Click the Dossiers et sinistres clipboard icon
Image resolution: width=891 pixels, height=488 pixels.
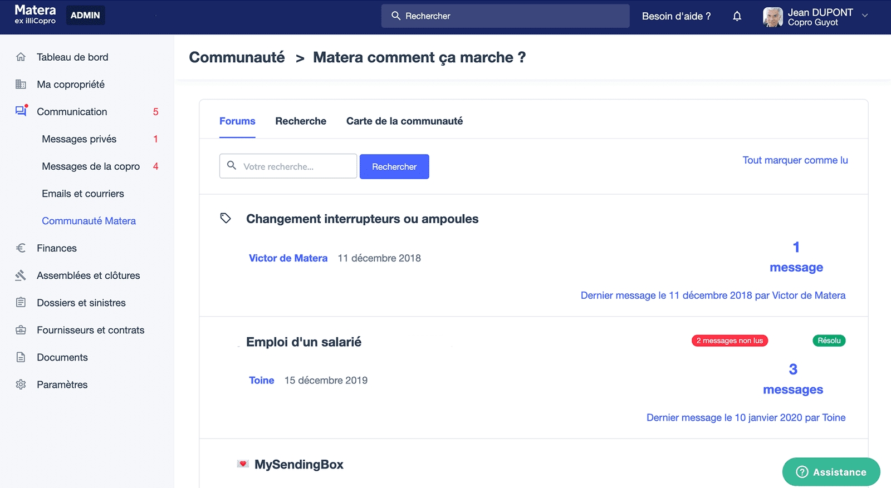pyautogui.click(x=21, y=302)
